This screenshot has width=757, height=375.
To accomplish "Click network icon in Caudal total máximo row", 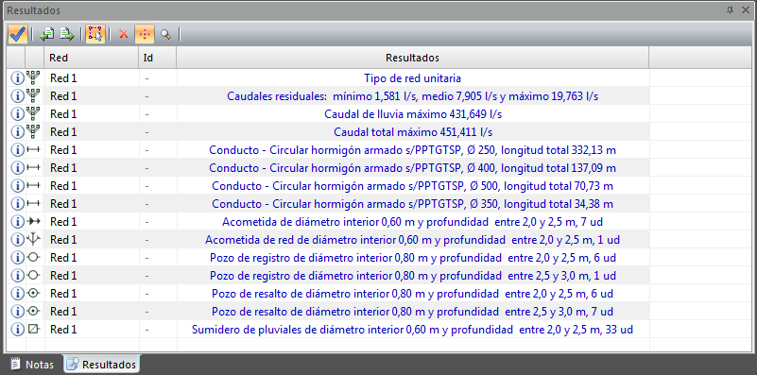I will tap(34, 131).
